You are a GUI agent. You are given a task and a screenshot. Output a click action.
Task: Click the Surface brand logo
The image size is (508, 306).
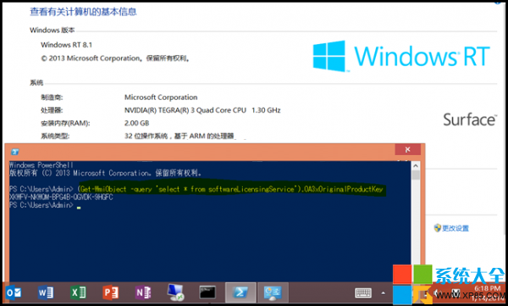(470, 120)
